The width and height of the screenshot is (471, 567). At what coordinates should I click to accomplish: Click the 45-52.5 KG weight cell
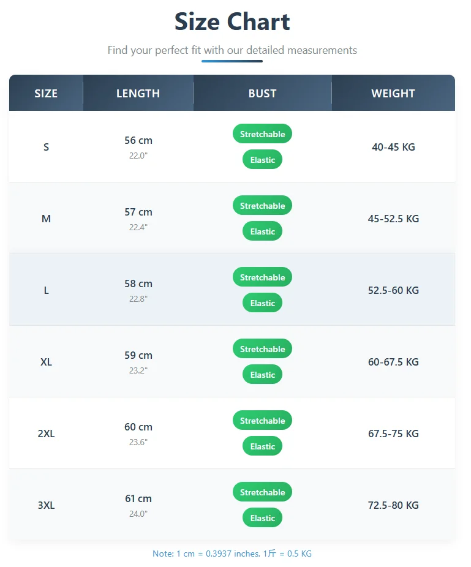click(393, 219)
